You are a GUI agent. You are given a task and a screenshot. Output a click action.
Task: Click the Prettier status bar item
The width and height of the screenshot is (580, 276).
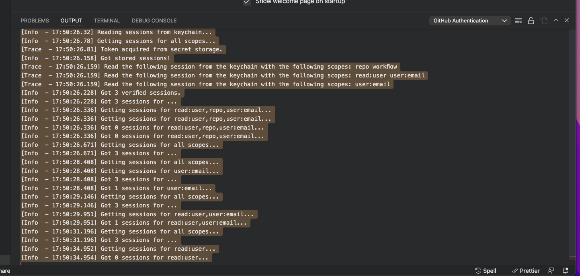(525, 270)
